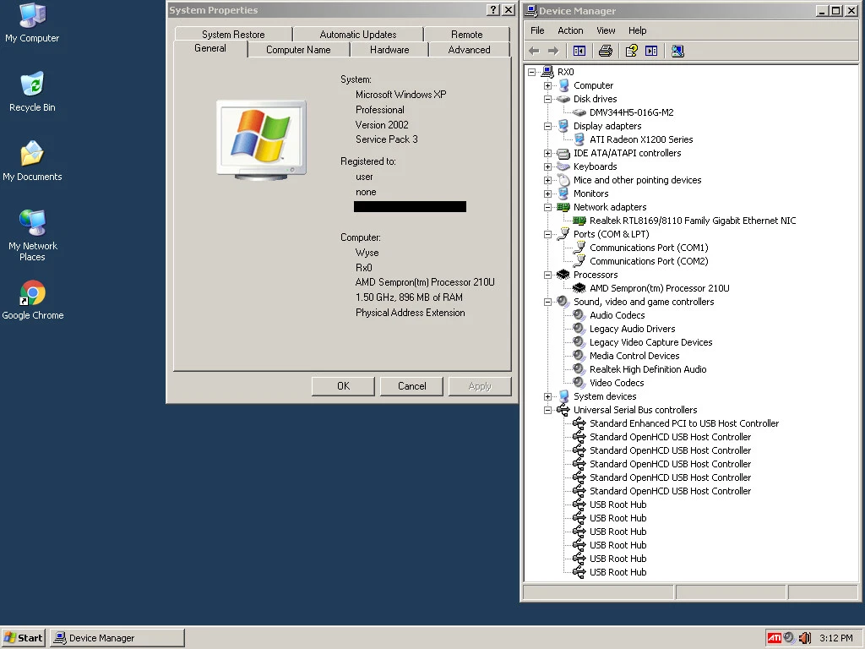
Task: Click Device Manager Back arrow icon
Action: [534, 51]
